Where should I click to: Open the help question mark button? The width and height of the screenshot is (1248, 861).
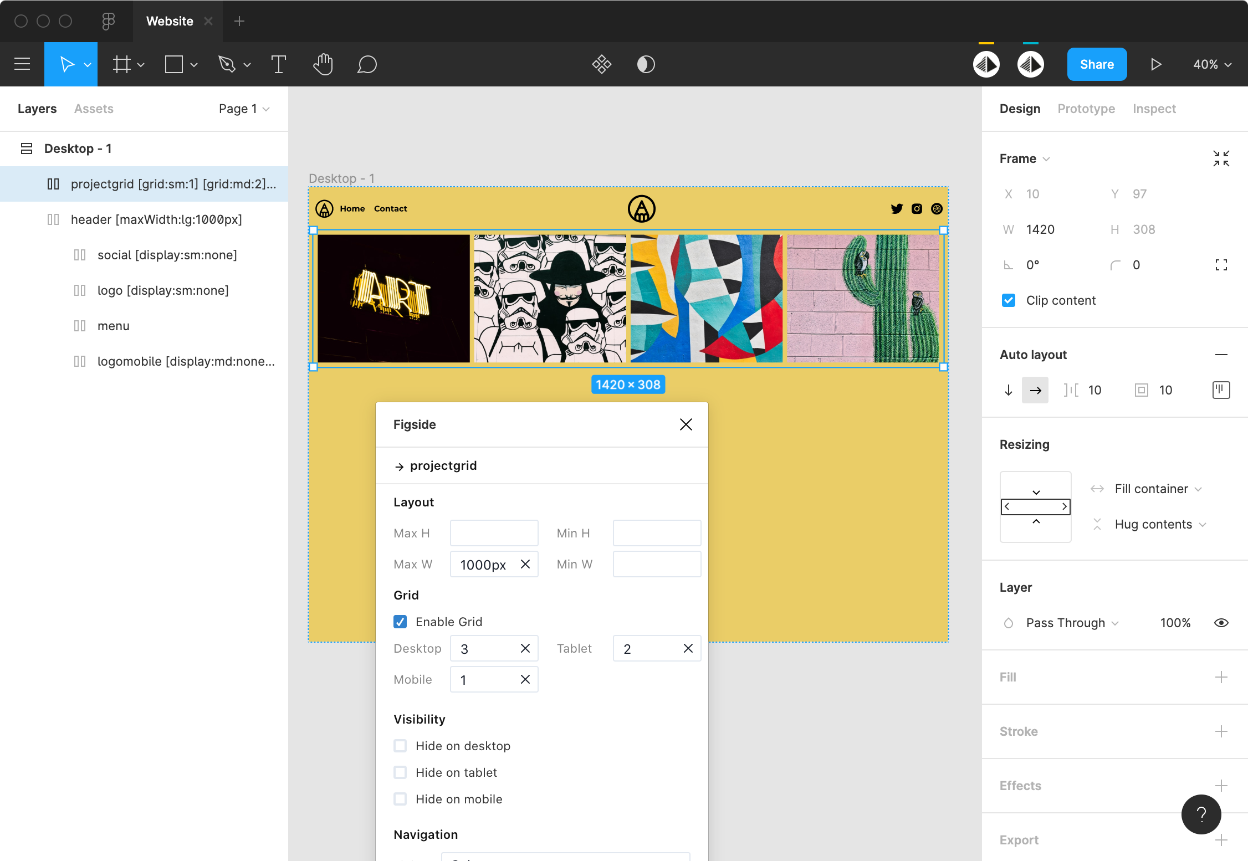1201,814
